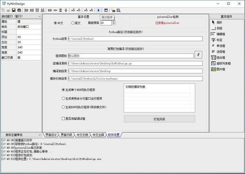This screenshot has height=174, width=245.
Task: Click the open file toolbar icon
Action: (x=8, y=11)
